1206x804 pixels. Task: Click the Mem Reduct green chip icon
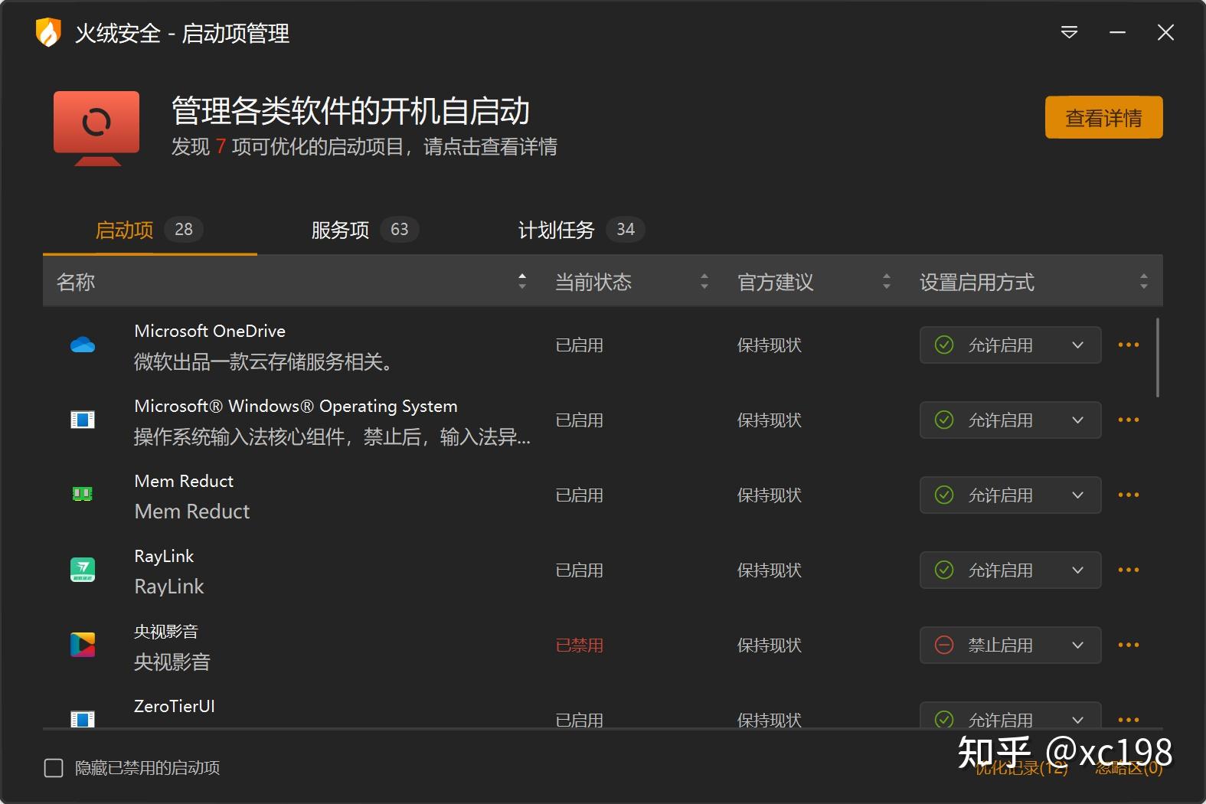(83, 494)
